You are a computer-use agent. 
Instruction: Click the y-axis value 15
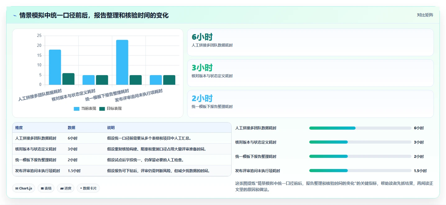point(39,55)
